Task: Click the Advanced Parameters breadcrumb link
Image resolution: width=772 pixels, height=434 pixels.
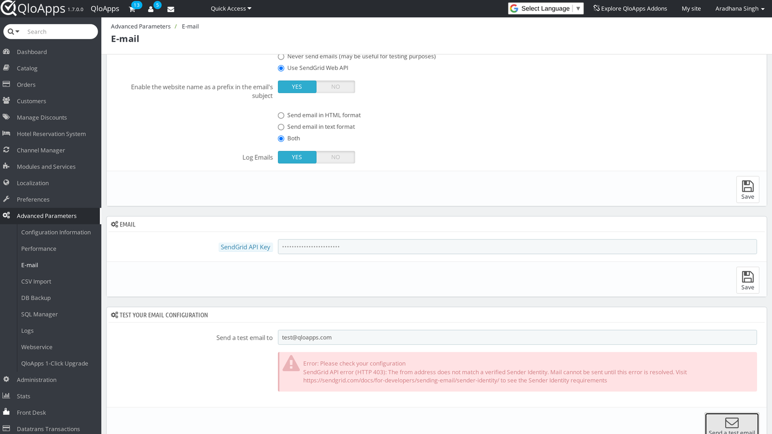Action: pos(141,26)
